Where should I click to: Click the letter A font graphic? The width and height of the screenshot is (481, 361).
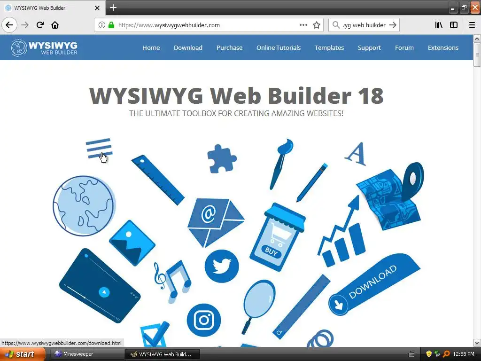tap(356, 154)
